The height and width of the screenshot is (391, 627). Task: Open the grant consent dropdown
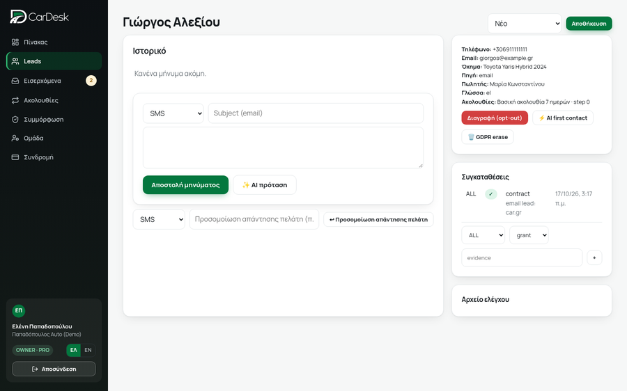pos(529,235)
